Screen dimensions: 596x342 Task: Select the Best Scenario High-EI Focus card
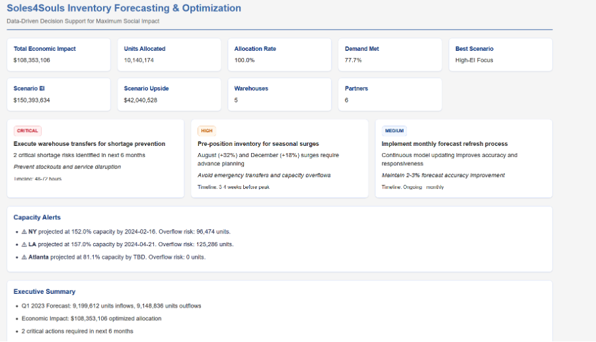click(500, 54)
